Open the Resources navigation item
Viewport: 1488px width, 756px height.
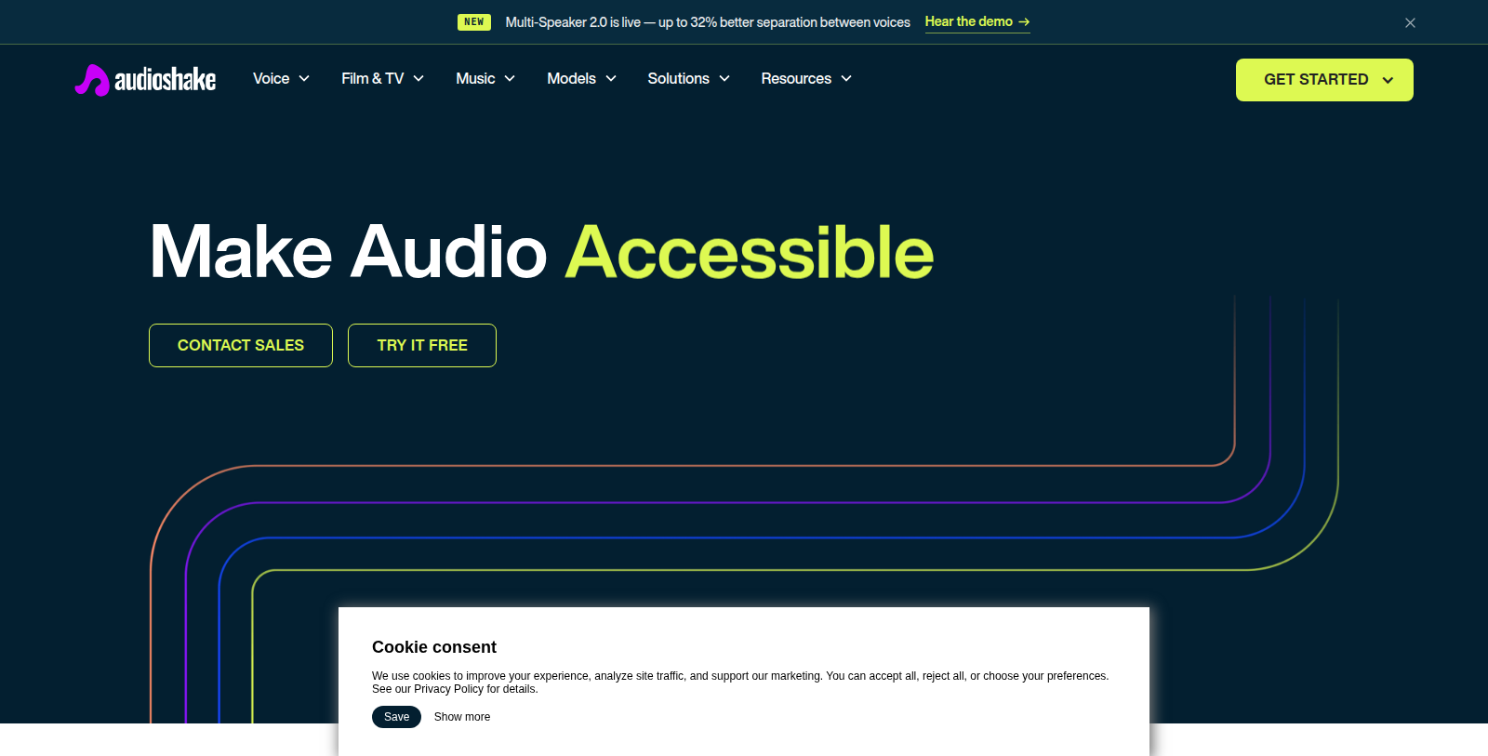click(x=796, y=79)
